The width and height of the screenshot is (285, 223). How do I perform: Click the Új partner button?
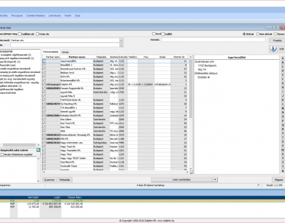pos(49,180)
